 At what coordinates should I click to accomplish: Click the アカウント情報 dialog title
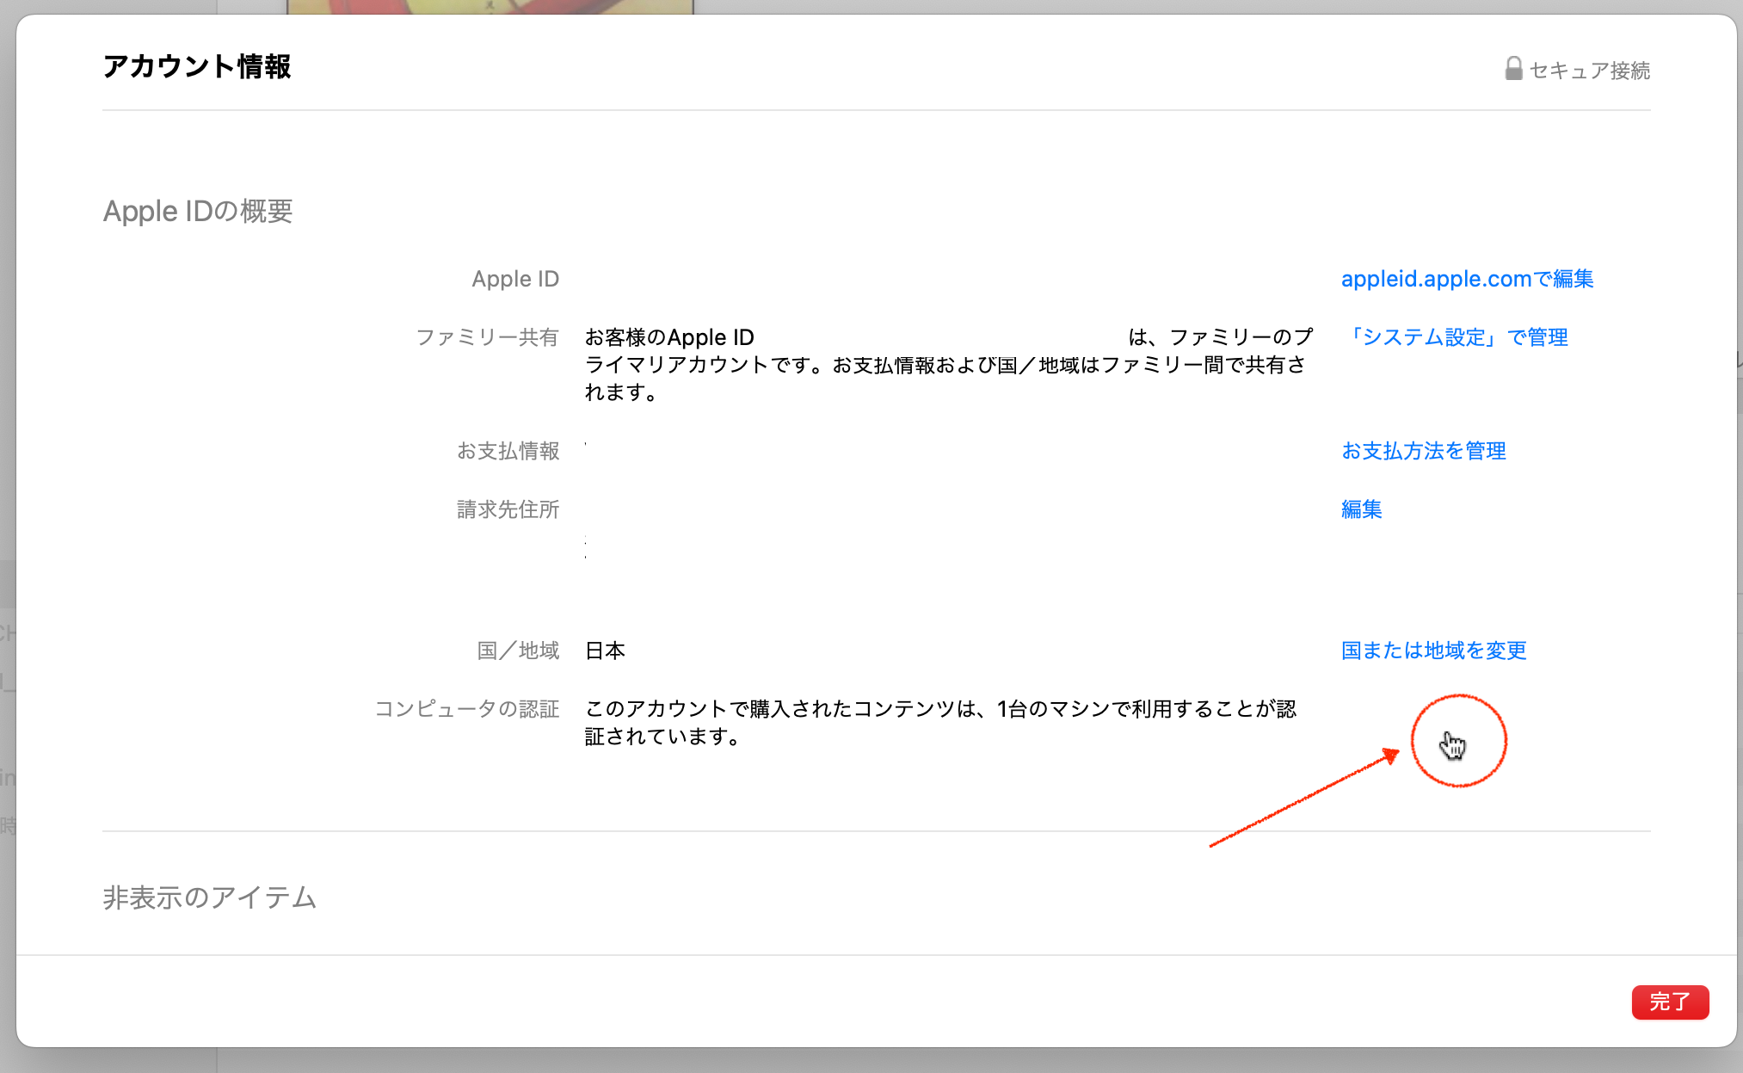point(197,66)
